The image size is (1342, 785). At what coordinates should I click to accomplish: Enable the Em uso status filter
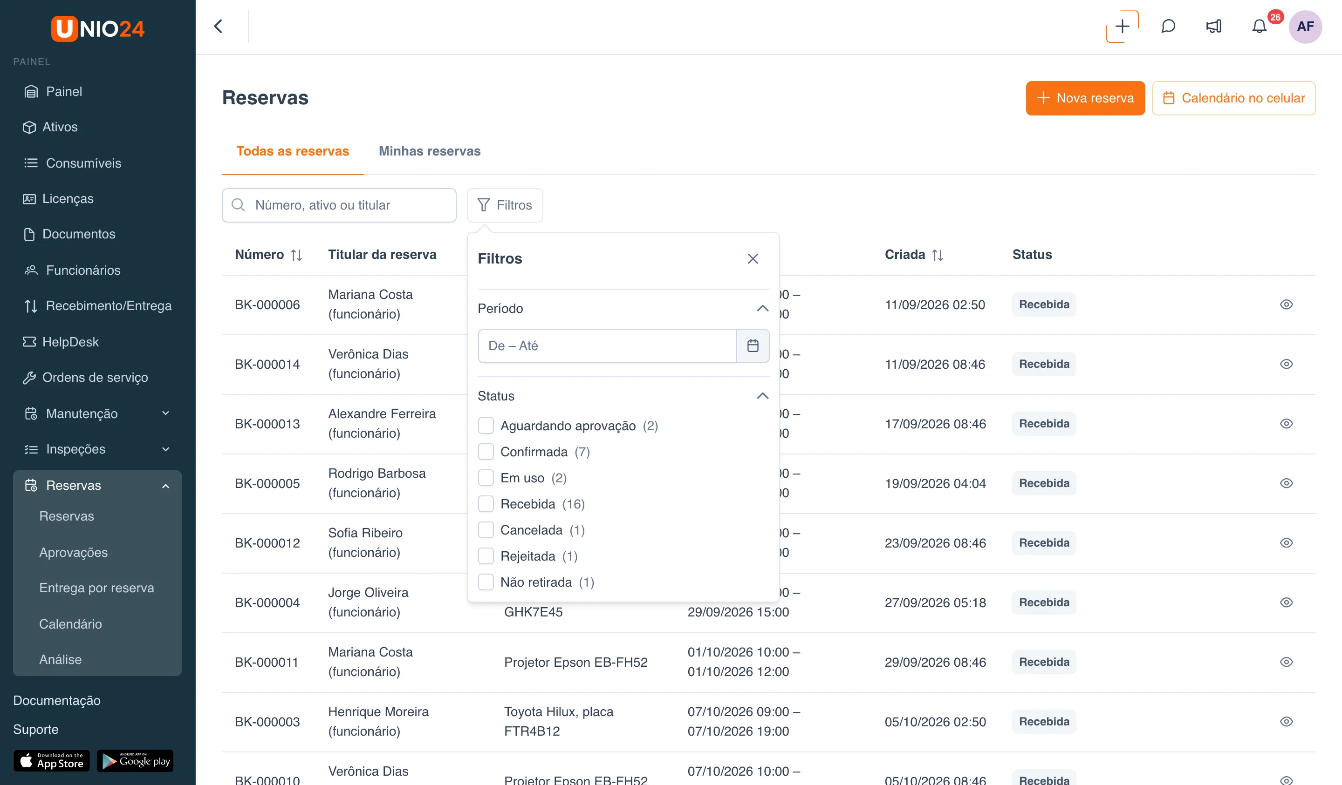tap(486, 478)
